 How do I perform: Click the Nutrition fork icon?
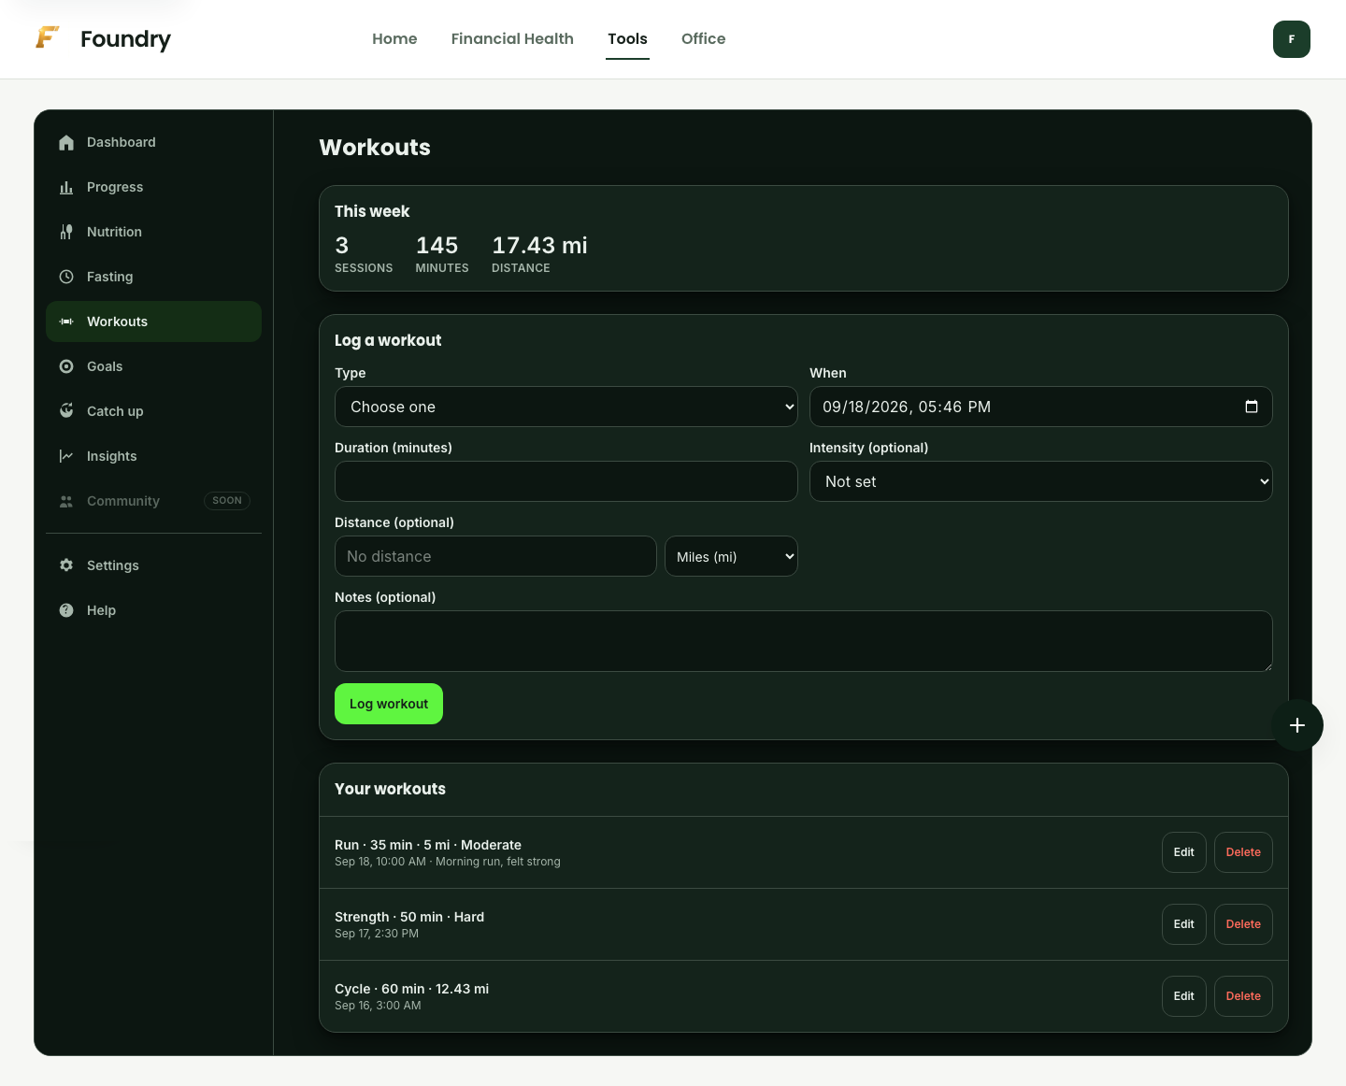66,232
